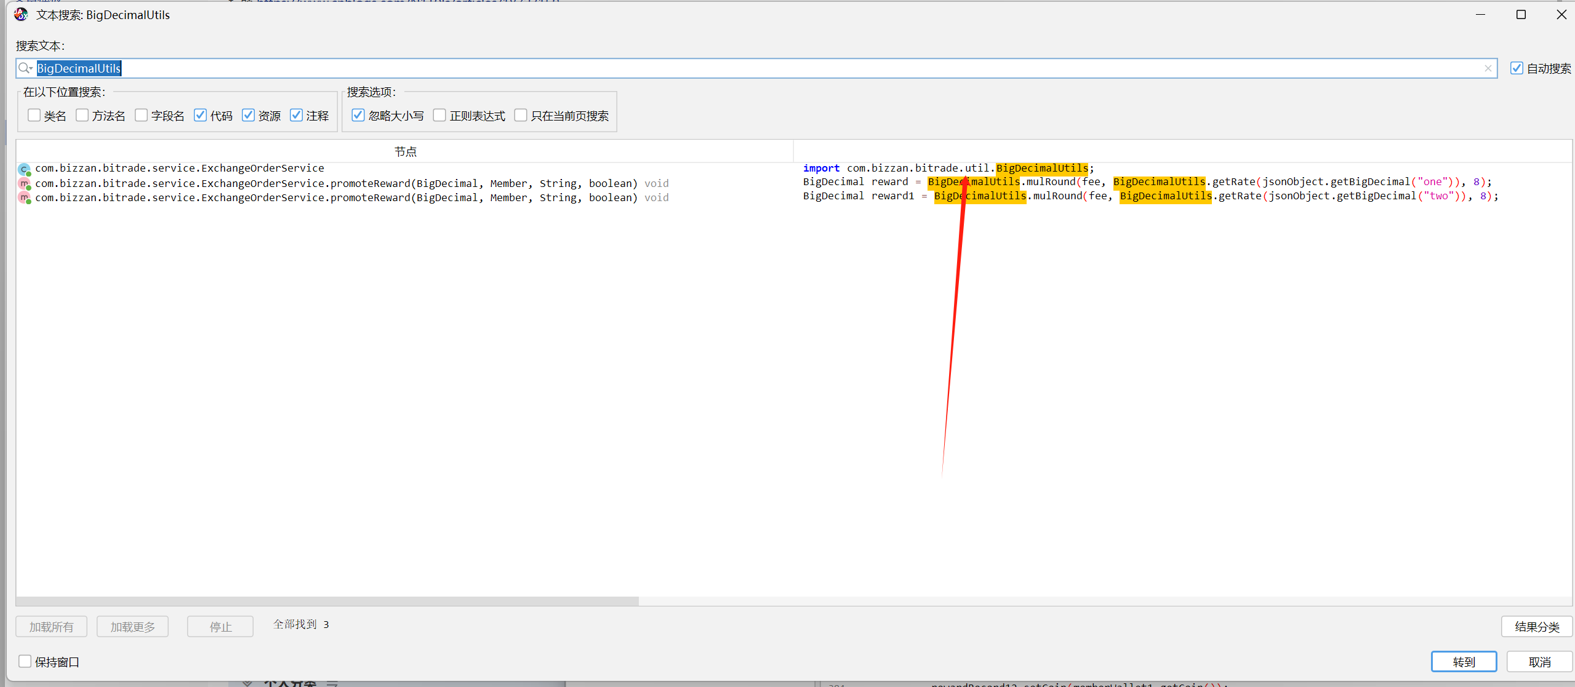Enable the 字段名 checkbox
Screen dimensions: 1575x687
(141, 115)
